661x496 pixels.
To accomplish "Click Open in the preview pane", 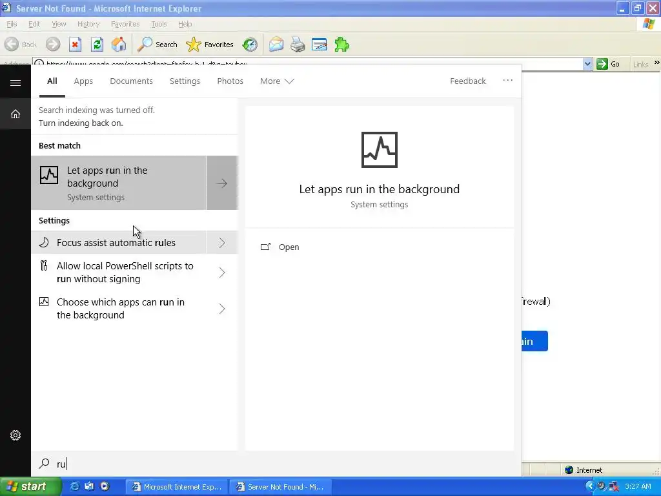I will 280,247.
